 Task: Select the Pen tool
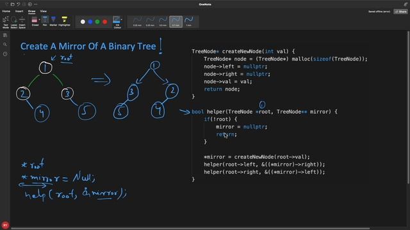pyautogui.click(x=45, y=21)
